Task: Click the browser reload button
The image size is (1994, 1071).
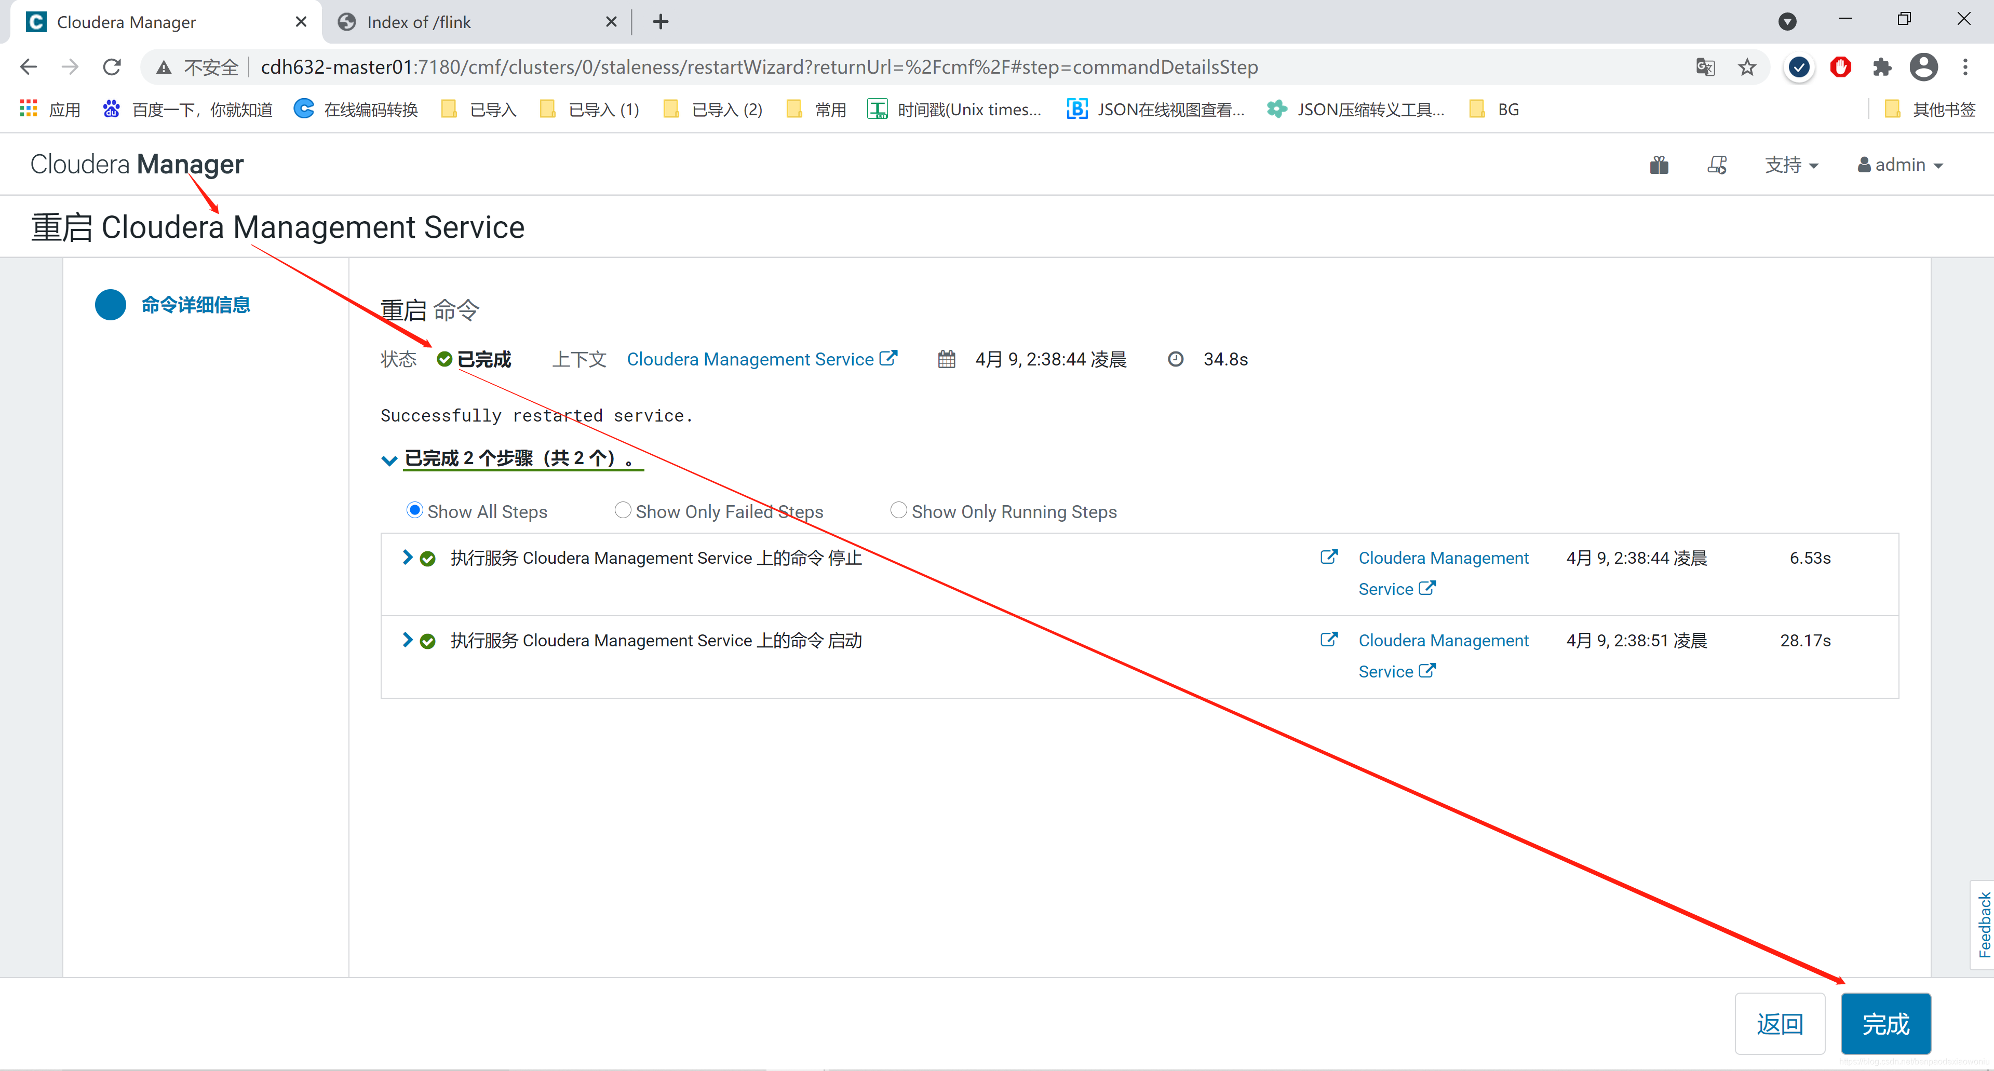Action: (112, 67)
